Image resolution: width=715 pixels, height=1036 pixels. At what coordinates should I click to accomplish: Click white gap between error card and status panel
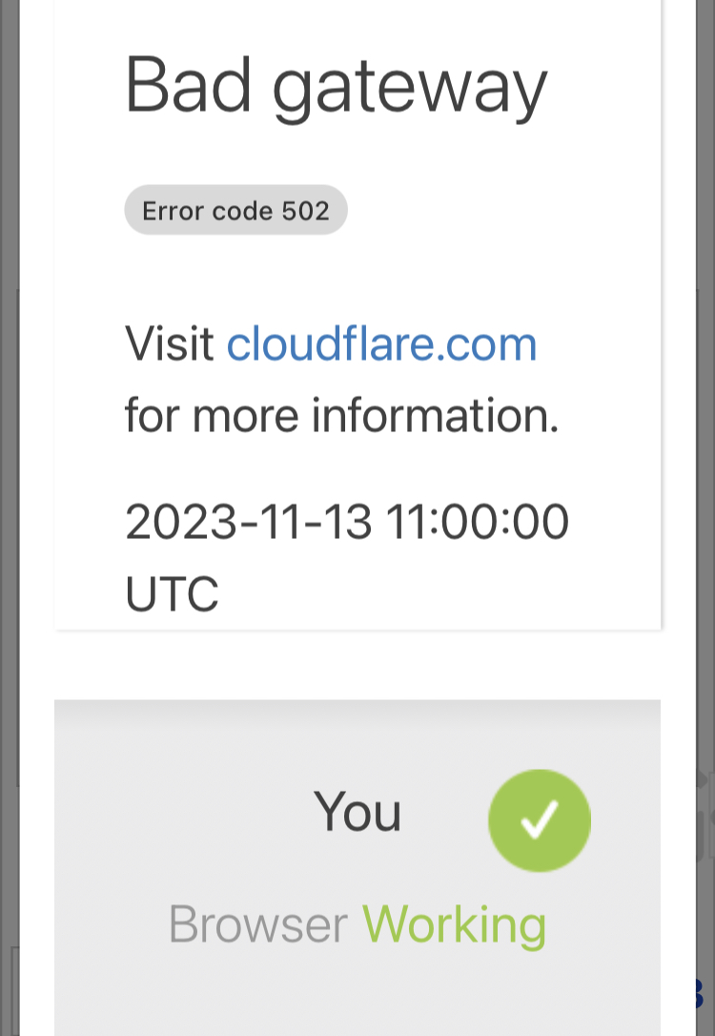[357, 665]
